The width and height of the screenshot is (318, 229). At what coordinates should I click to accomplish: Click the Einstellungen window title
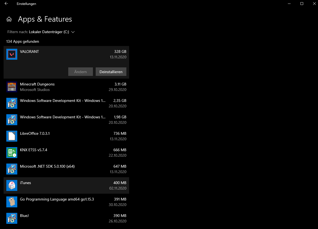(26, 4)
